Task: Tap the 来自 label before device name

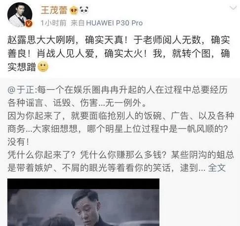Action: (x=78, y=23)
